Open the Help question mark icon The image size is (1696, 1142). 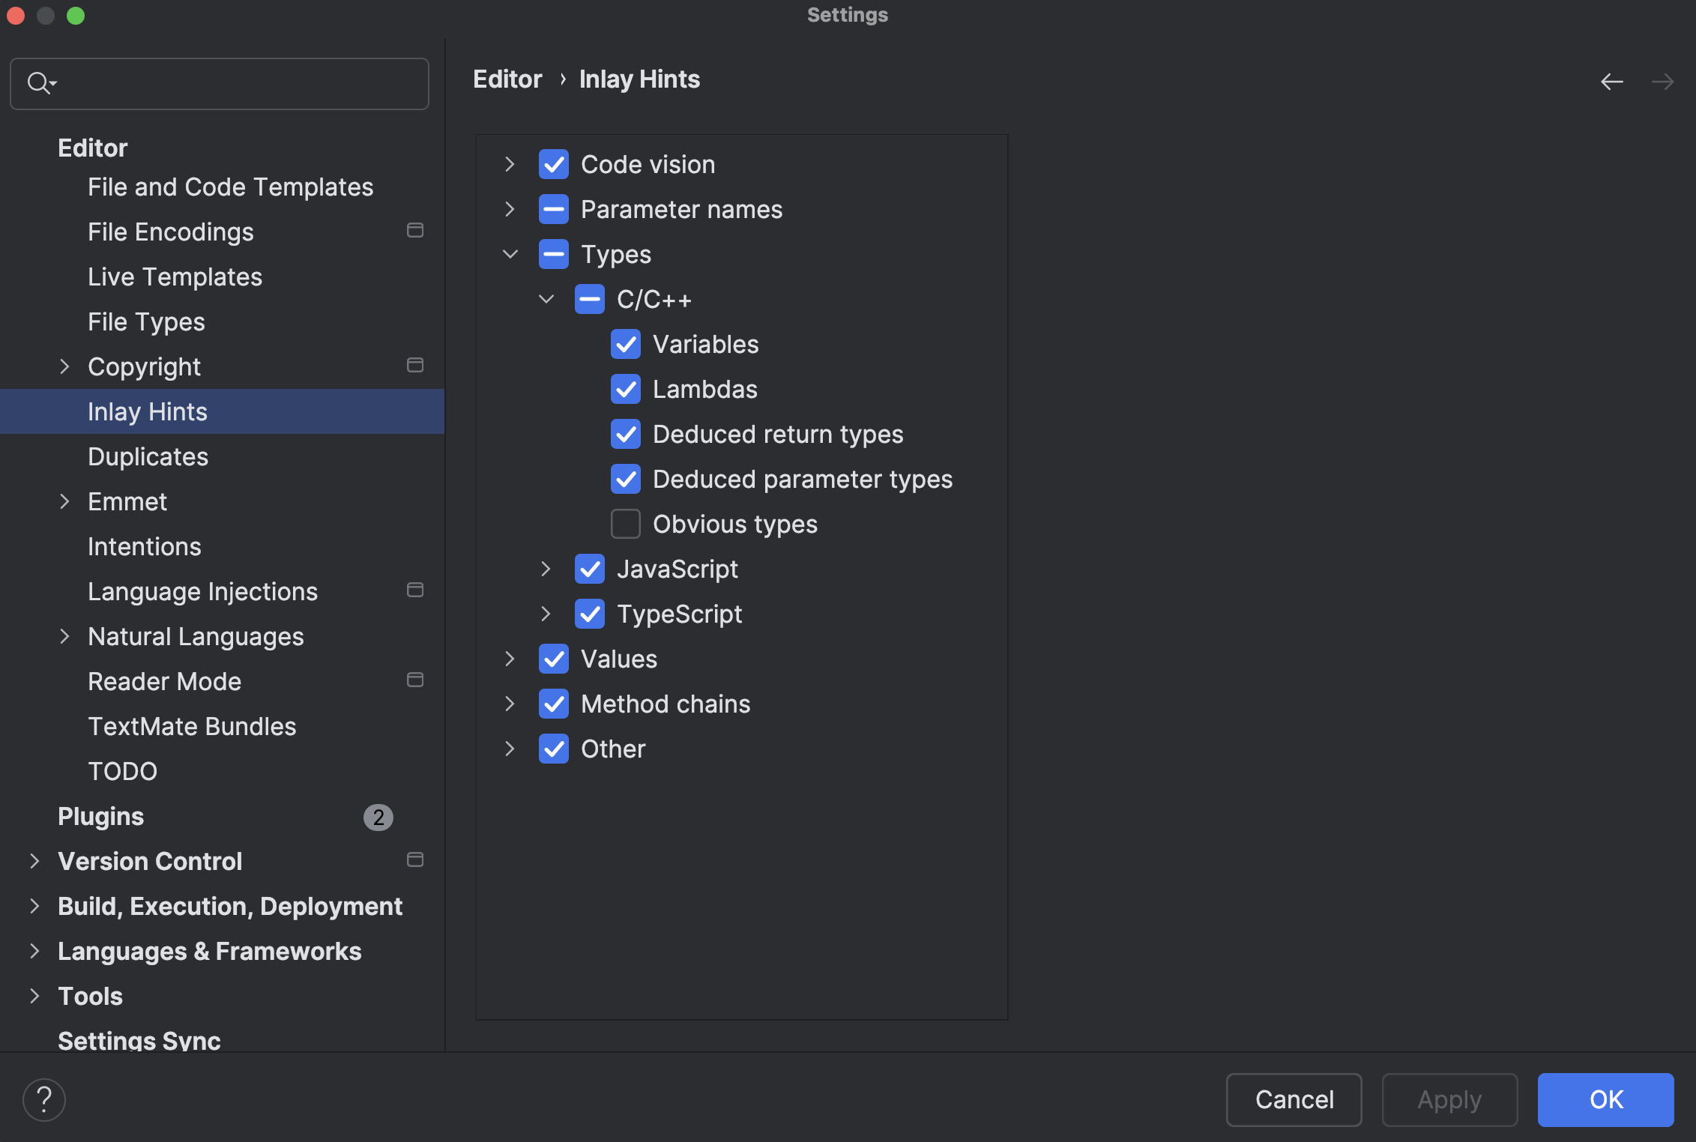tap(43, 1099)
